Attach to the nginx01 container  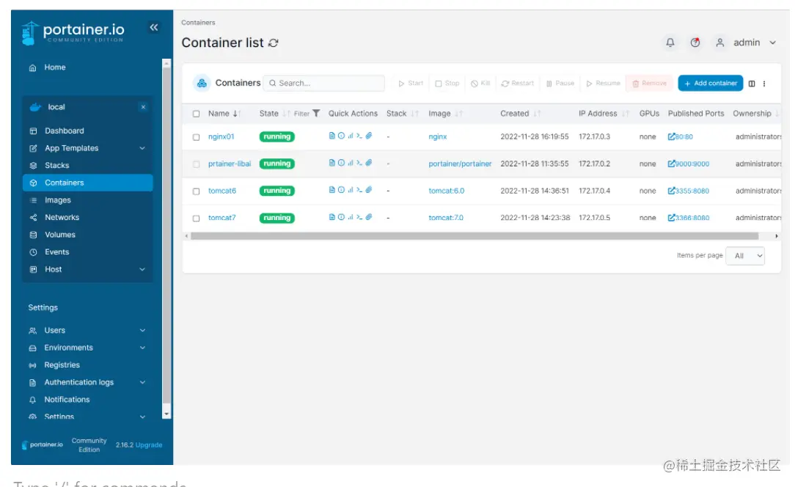click(x=369, y=136)
